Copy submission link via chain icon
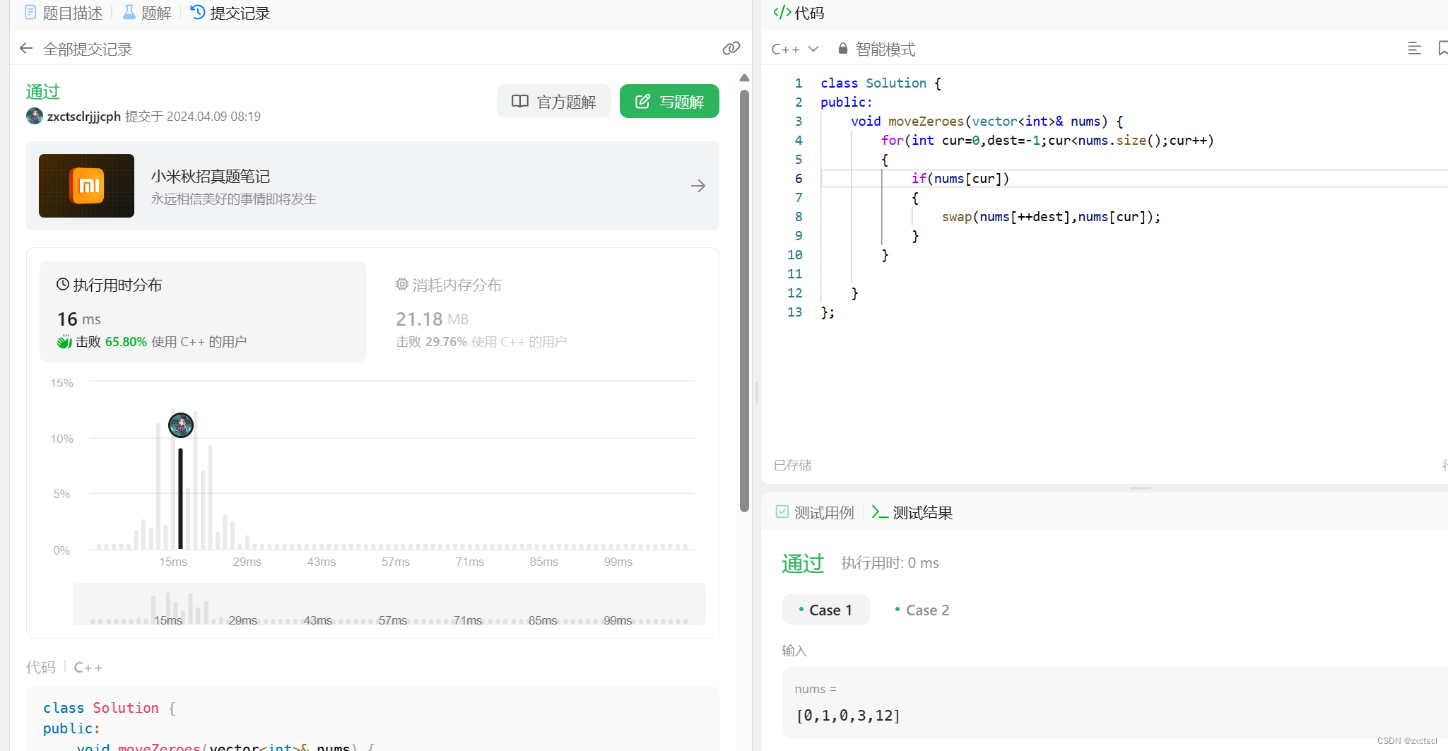 click(731, 48)
